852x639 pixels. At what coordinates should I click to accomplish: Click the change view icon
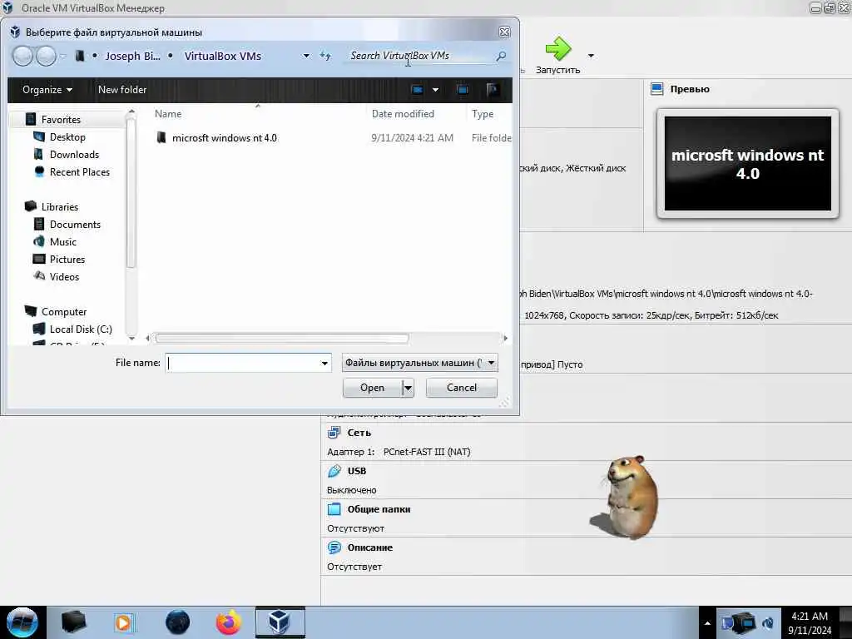click(x=418, y=90)
